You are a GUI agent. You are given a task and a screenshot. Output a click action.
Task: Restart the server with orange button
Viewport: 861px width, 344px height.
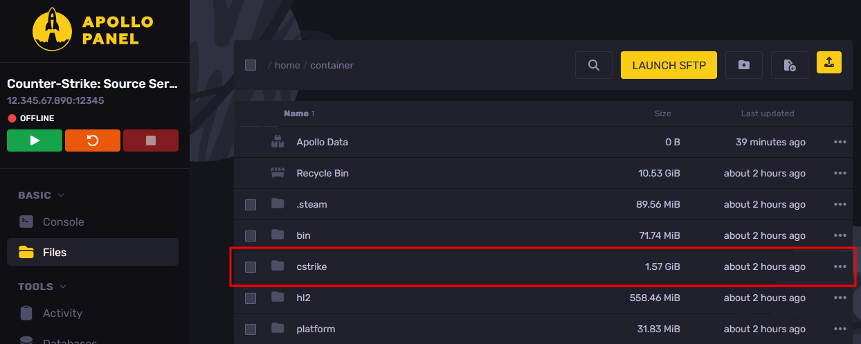click(x=93, y=141)
